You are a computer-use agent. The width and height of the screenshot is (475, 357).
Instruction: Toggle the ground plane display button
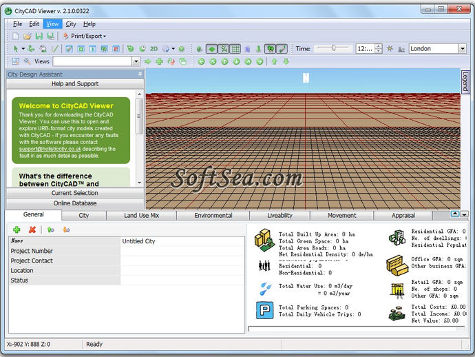[x=212, y=48]
